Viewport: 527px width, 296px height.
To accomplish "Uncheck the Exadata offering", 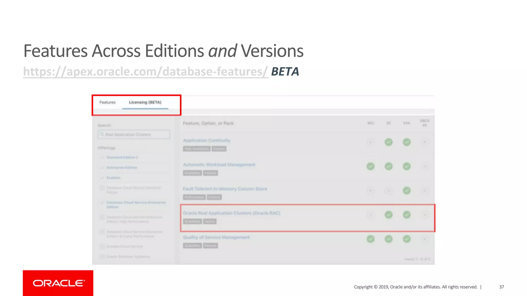I will 102,178.
